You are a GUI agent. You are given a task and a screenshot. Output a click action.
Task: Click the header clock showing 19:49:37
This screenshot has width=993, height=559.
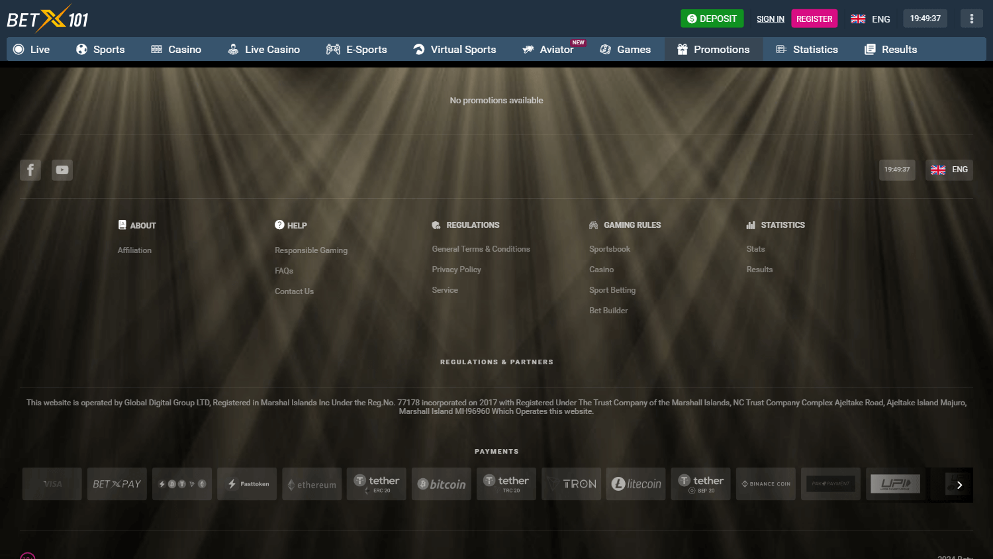(925, 19)
